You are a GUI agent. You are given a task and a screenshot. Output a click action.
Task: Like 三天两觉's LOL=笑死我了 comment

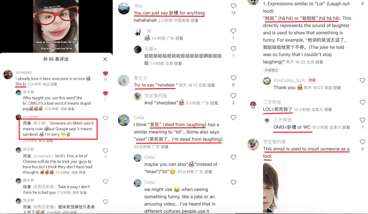coord(363,102)
